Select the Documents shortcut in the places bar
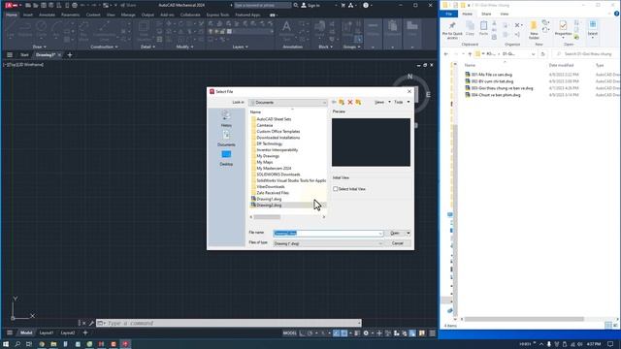This screenshot has height=349, width=621. pos(226,138)
